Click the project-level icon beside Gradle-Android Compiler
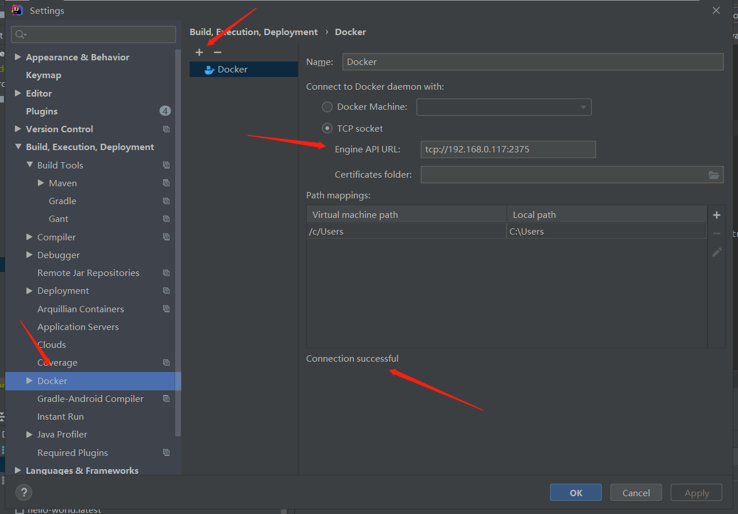 click(x=166, y=399)
